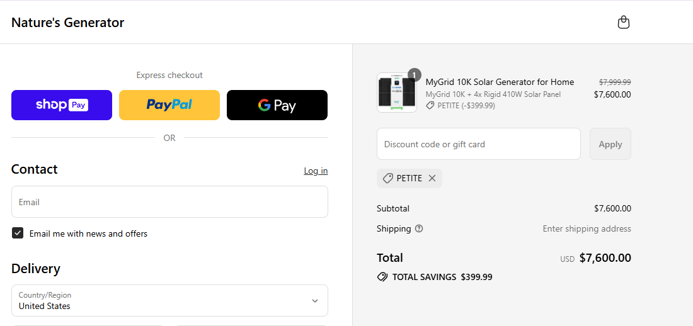Click the Discount code or gift card field
693x326 pixels.
click(479, 144)
